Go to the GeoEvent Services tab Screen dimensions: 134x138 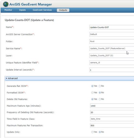(42, 10)
